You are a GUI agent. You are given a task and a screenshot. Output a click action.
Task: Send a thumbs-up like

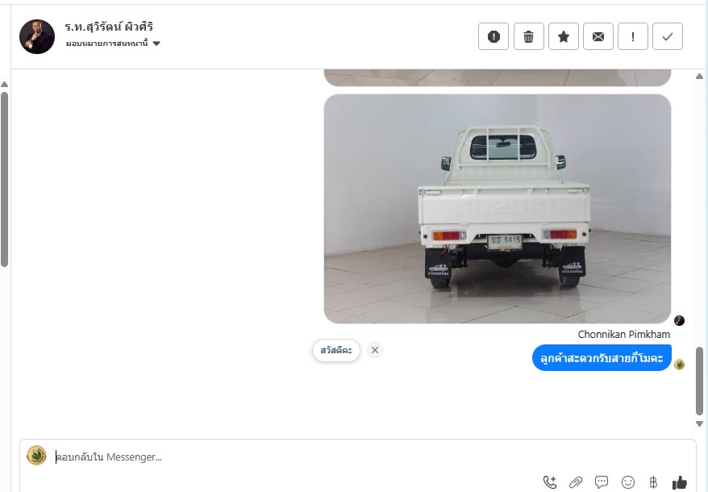pyautogui.click(x=680, y=482)
